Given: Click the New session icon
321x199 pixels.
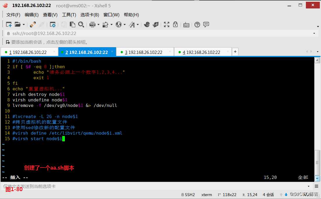Looking at the screenshot, I should pyautogui.click(x=9, y=24).
